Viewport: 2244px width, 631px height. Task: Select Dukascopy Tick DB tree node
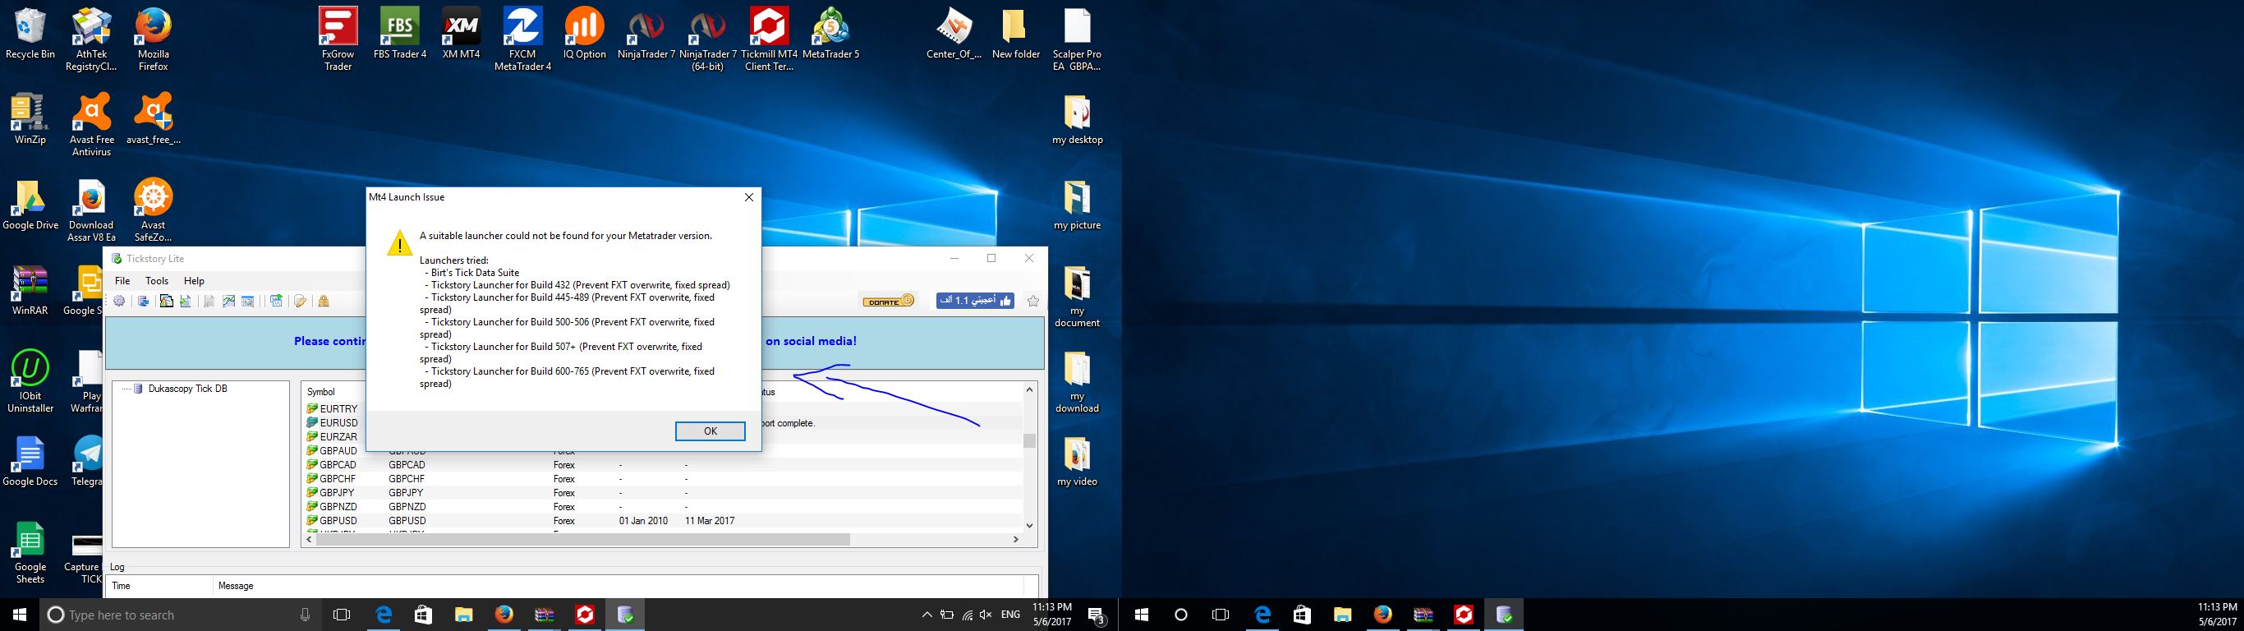(187, 389)
